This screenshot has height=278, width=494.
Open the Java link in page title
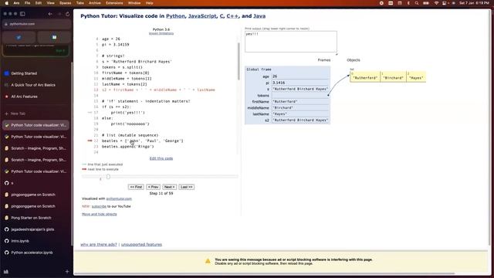coord(259,16)
